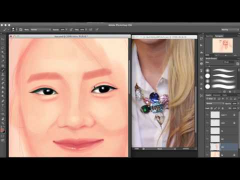Select the Lasso tool

2,47
